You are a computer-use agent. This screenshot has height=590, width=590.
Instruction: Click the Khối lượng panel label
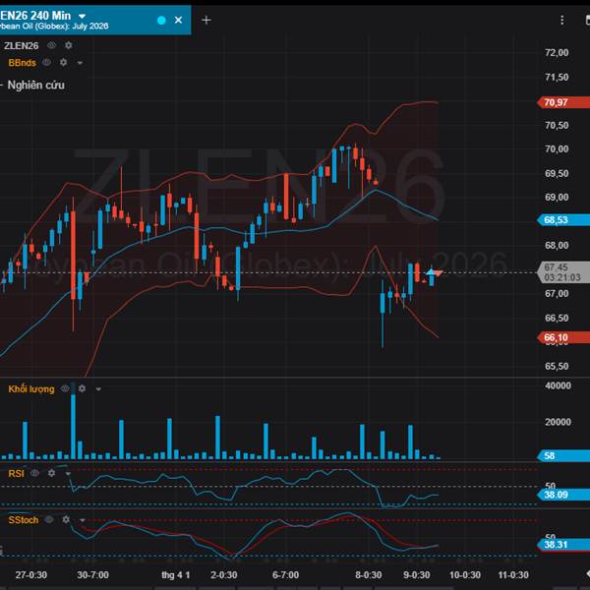click(31, 389)
